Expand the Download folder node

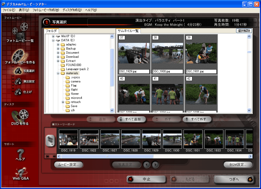58,57
